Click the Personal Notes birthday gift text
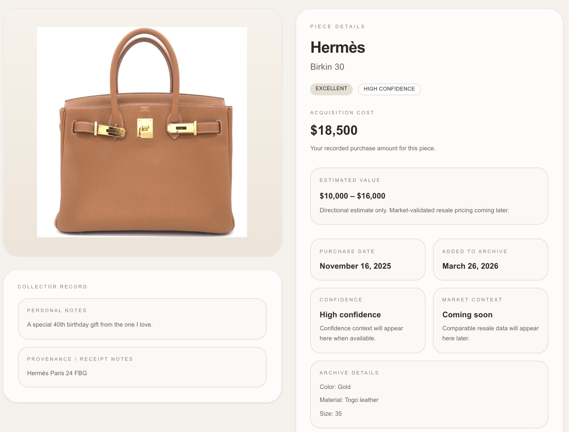Screen dimensions: 569x432 [90, 325]
